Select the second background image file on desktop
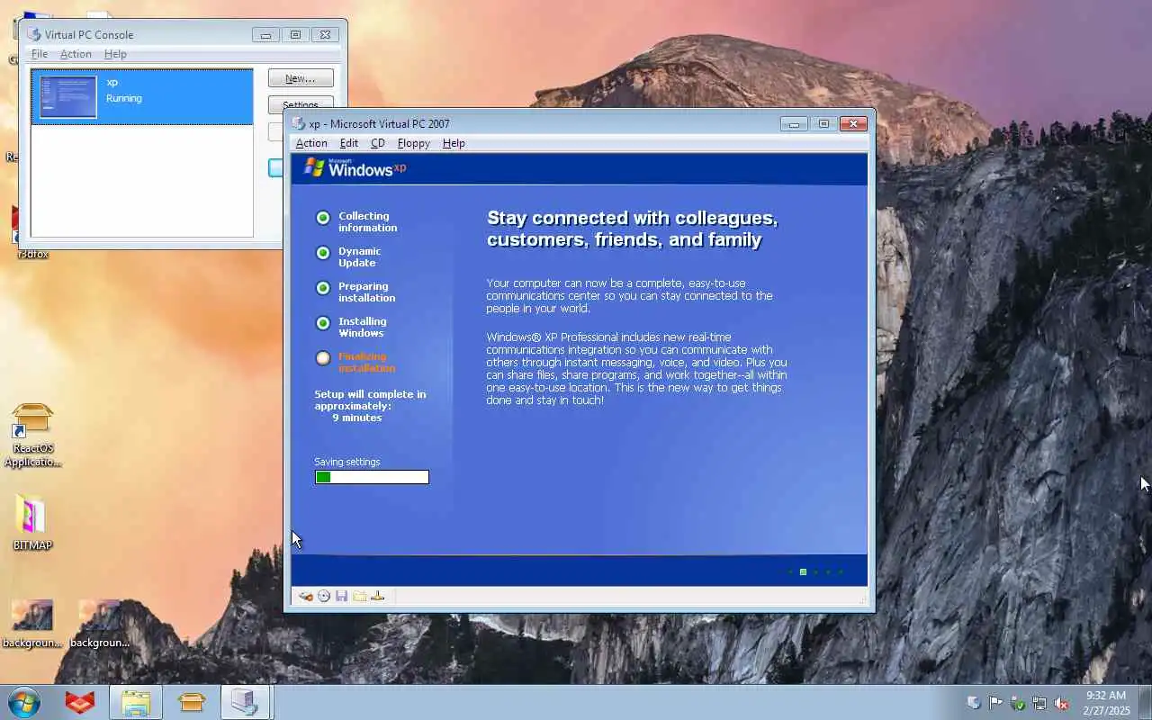This screenshot has width=1152, height=720. [99, 624]
